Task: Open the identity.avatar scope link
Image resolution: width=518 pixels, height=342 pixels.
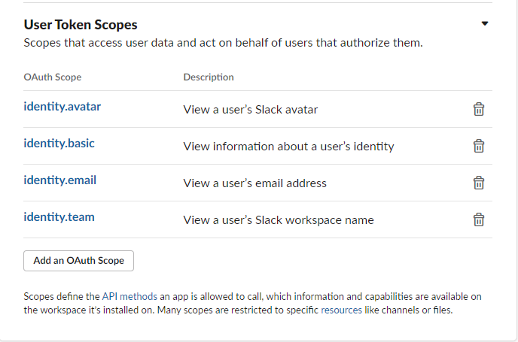Action: click(62, 107)
